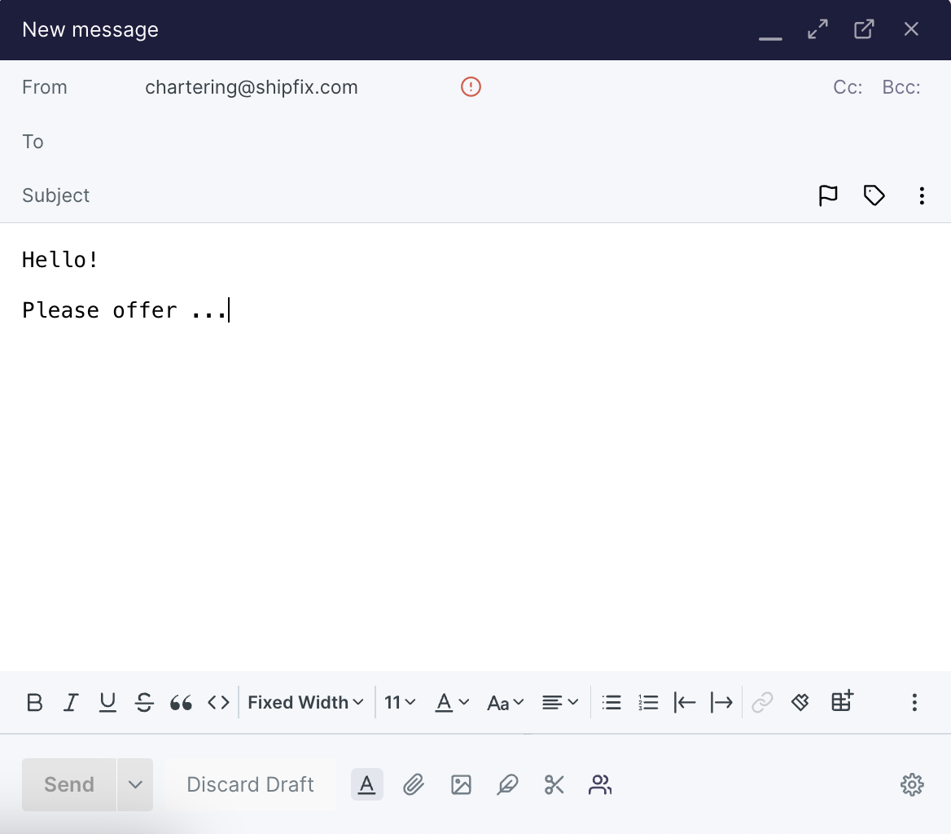The width and height of the screenshot is (951, 834).
Task: Show the Cc field
Action: 848,87
